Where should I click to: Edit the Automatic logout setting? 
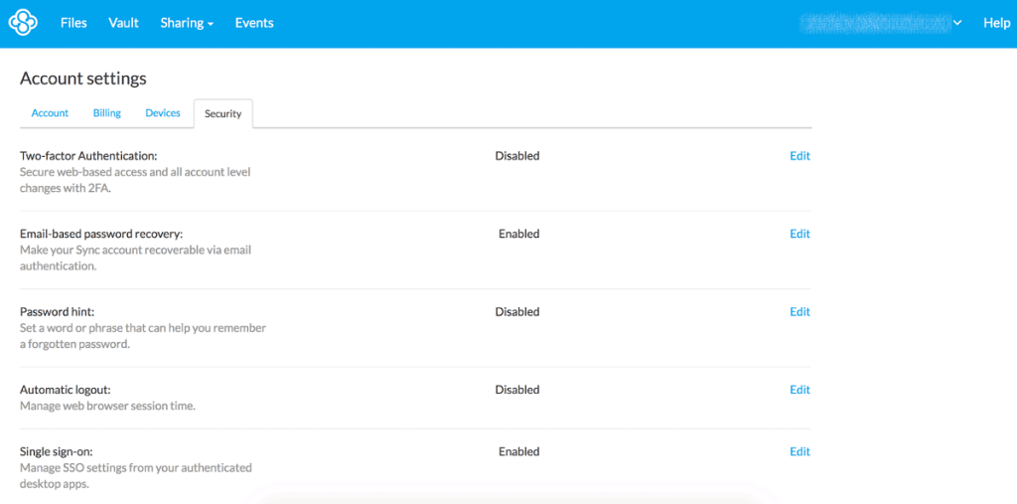799,390
